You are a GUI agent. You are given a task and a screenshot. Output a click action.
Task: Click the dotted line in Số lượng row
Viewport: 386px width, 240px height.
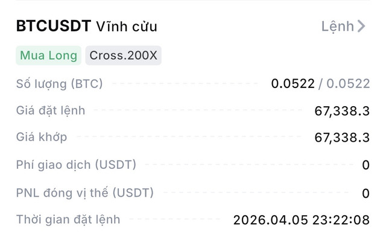(x=185, y=83)
